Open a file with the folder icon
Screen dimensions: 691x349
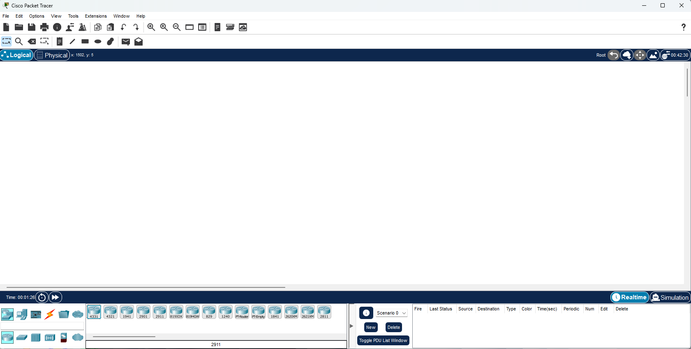click(19, 27)
